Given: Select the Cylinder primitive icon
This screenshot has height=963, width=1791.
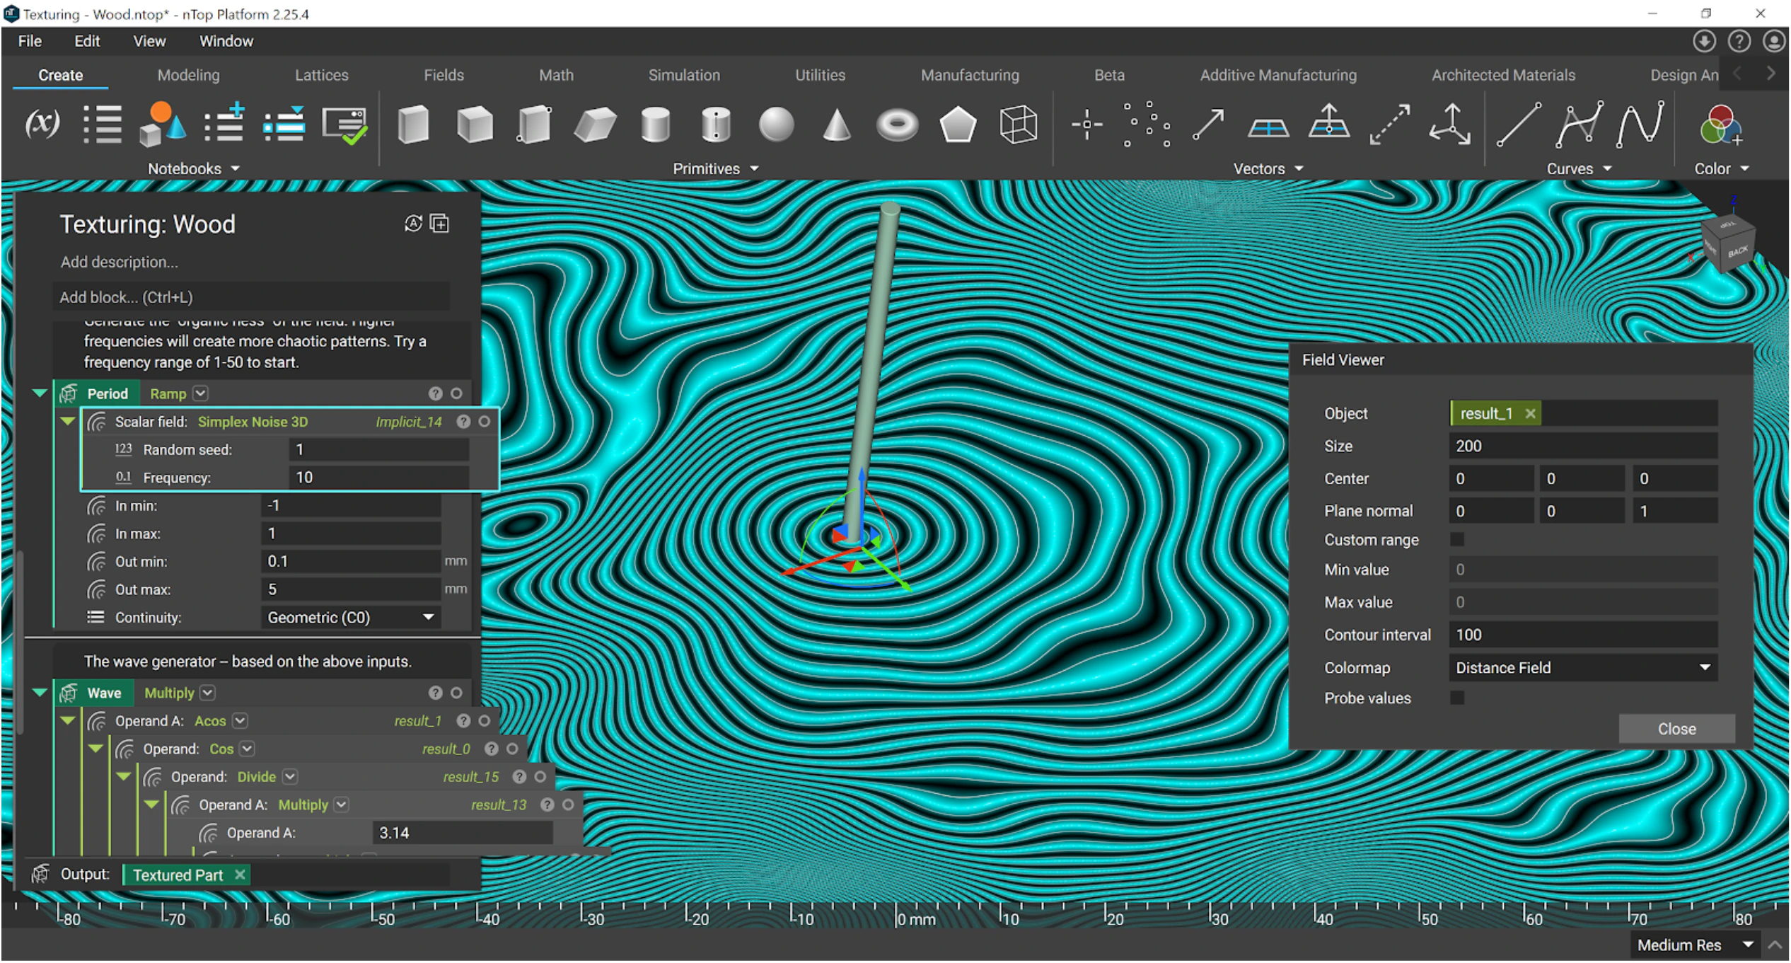Looking at the screenshot, I should pos(655,125).
